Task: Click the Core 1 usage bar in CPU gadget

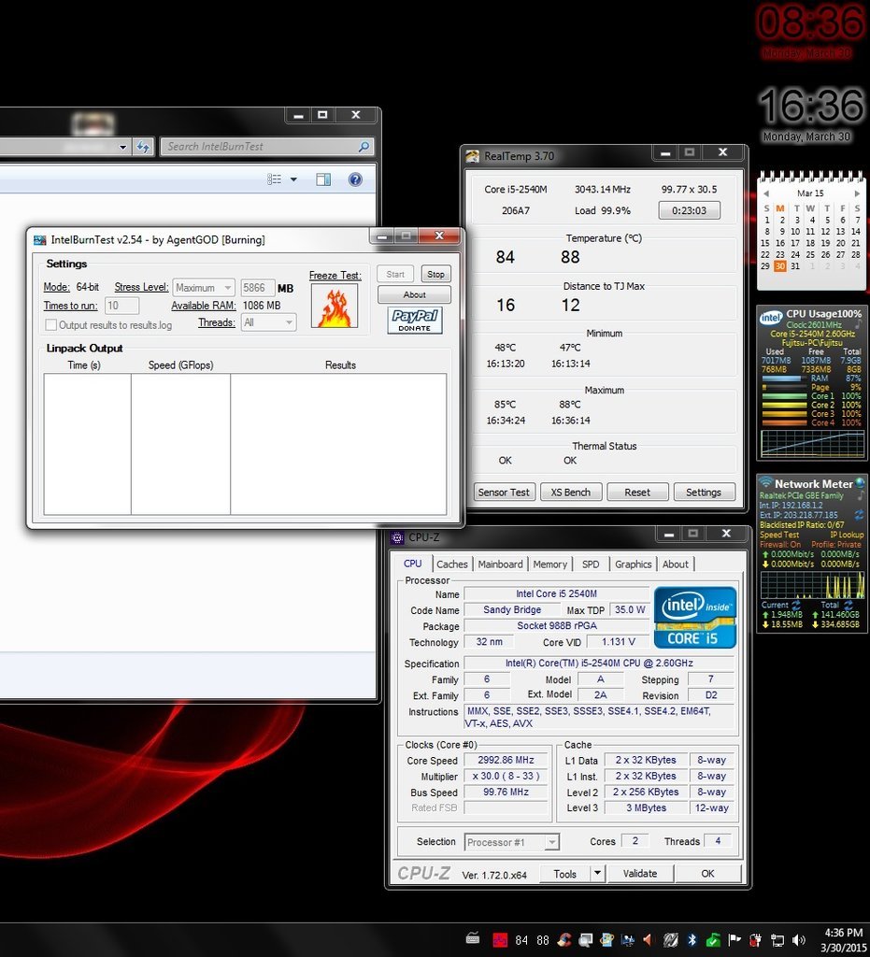Action: click(x=785, y=396)
